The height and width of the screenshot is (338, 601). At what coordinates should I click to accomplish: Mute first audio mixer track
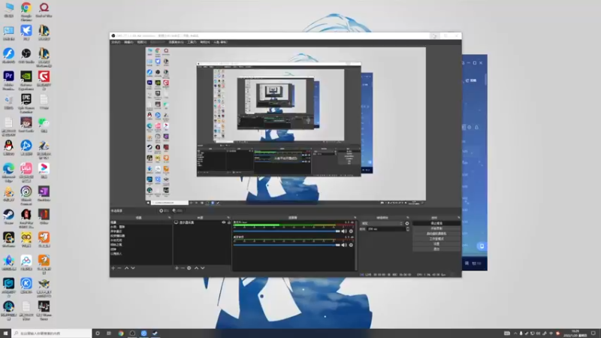tap(344, 231)
